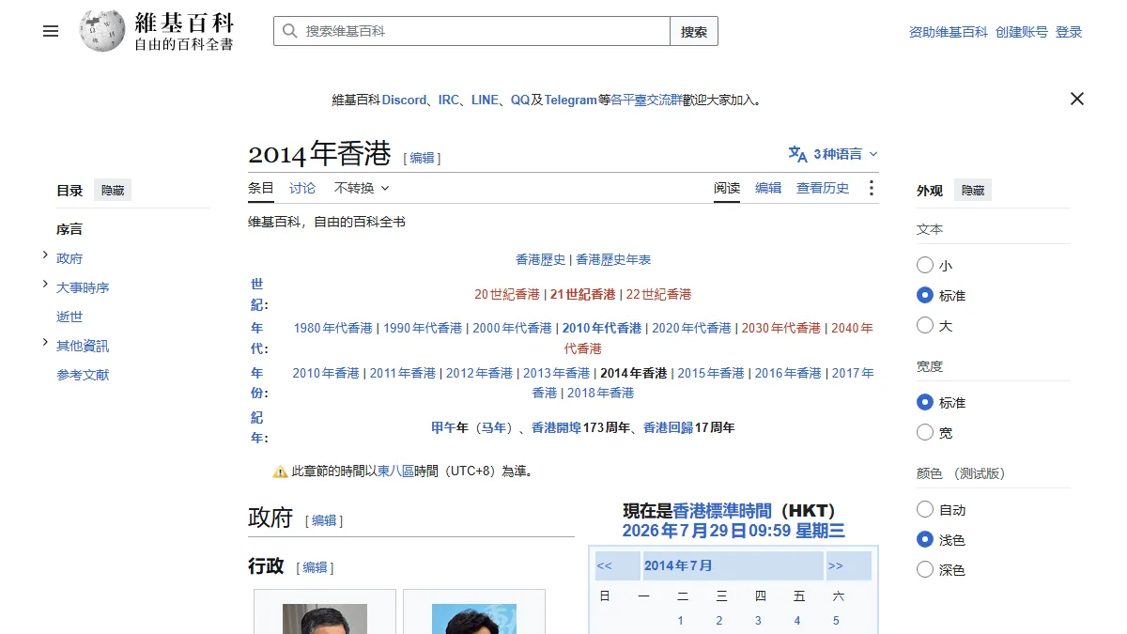Open 香港標準時間 link above calendar
This screenshot has height=634, width=1127.
tap(722, 511)
